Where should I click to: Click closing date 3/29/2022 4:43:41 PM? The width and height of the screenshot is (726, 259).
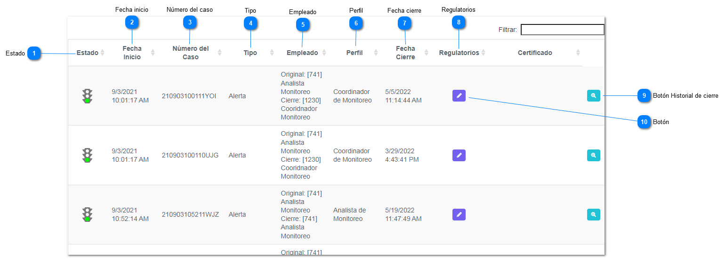(402, 155)
